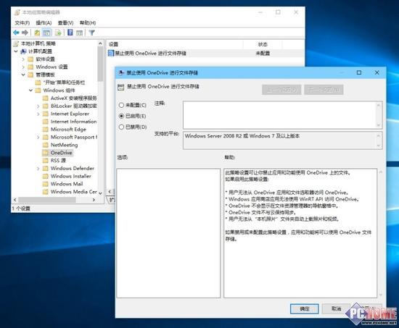This screenshot has height=328, width=399.
Task: Select 已禁用 radio option
Action: pos(121,127)
